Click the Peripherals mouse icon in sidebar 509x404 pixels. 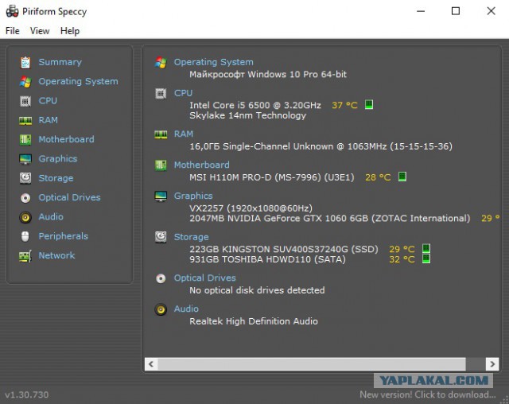[x=25, y=236]
